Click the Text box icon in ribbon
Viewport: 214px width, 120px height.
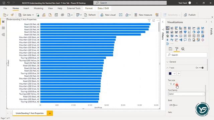[120, 15]
